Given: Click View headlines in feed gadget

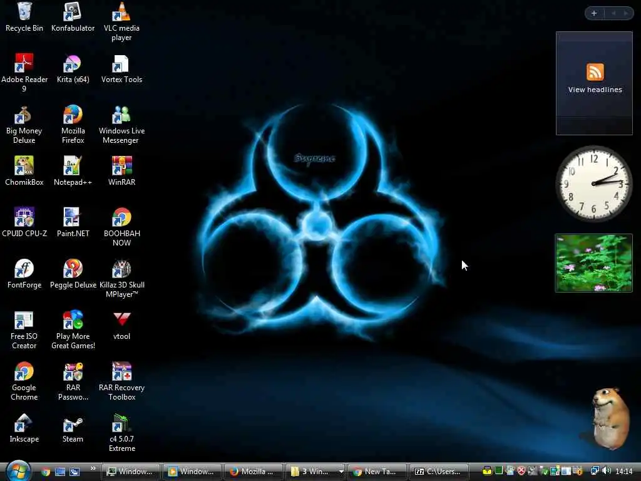Looking at the screenshot, I should click(x=595, y=90).
